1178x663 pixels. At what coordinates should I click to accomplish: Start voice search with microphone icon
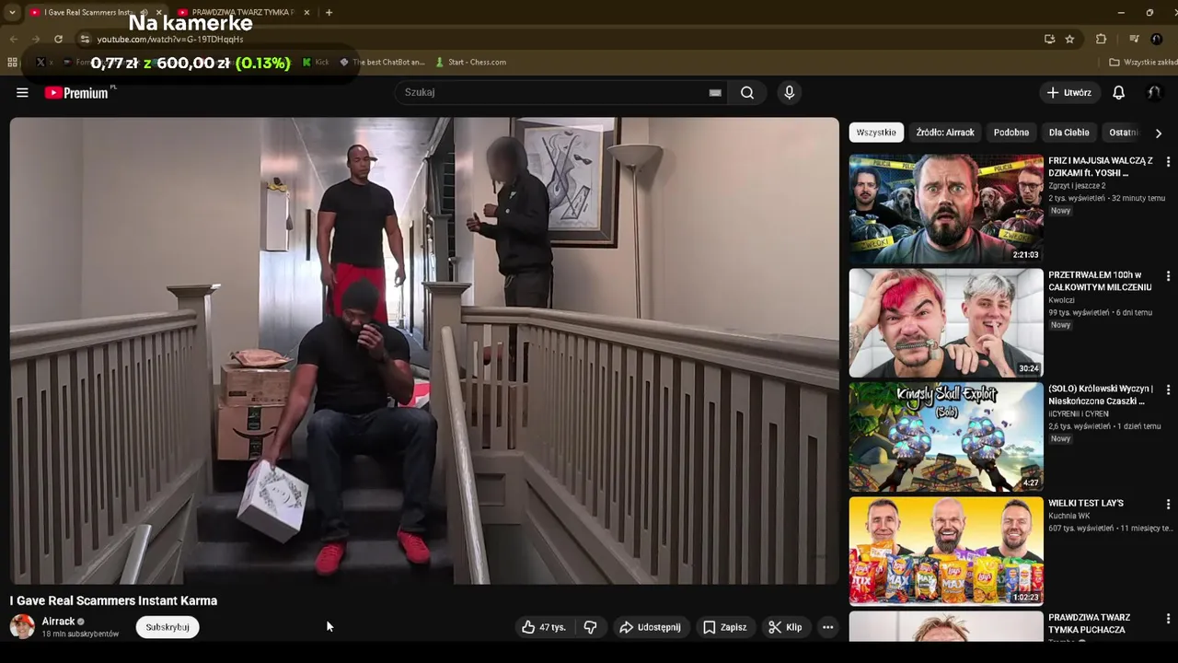tap(789, 92)
